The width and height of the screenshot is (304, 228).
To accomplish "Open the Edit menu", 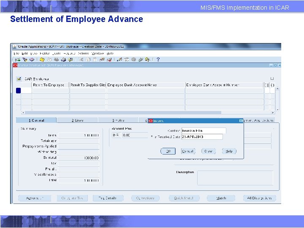I will [x=24, y=53].
